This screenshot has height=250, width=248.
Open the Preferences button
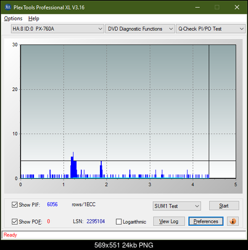click(205, 222)
